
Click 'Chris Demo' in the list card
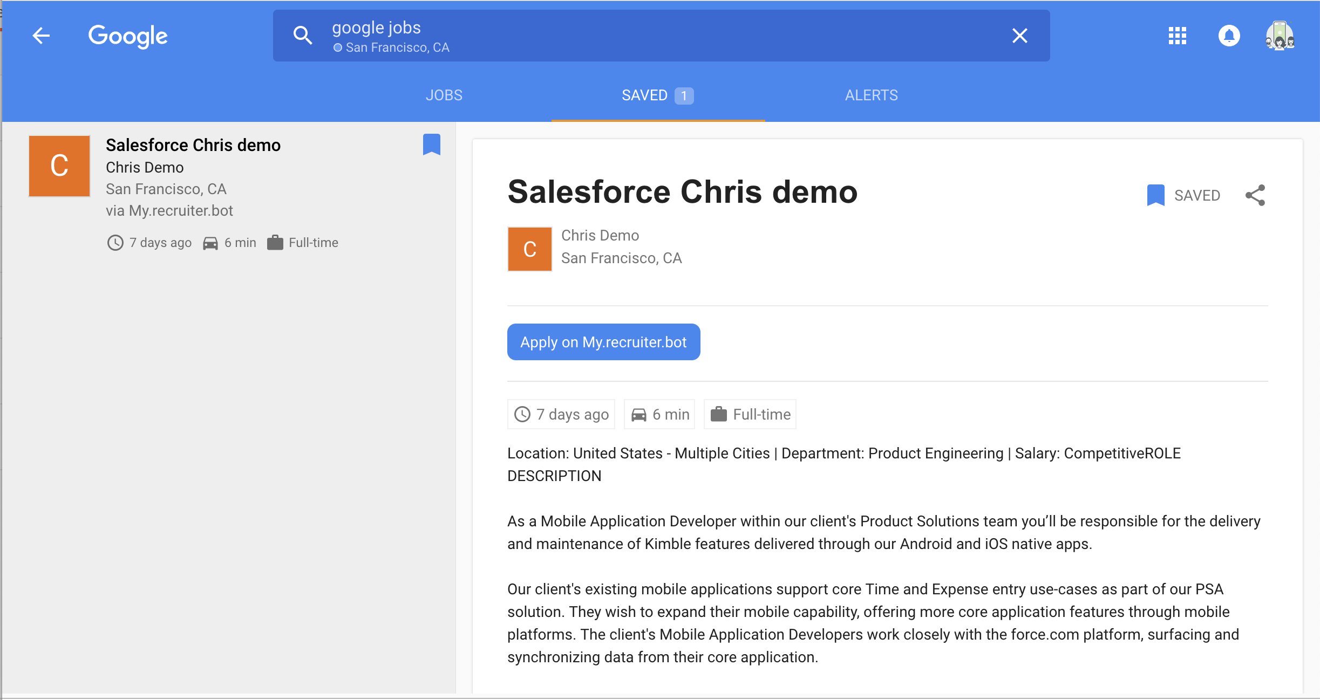(145, 168)
